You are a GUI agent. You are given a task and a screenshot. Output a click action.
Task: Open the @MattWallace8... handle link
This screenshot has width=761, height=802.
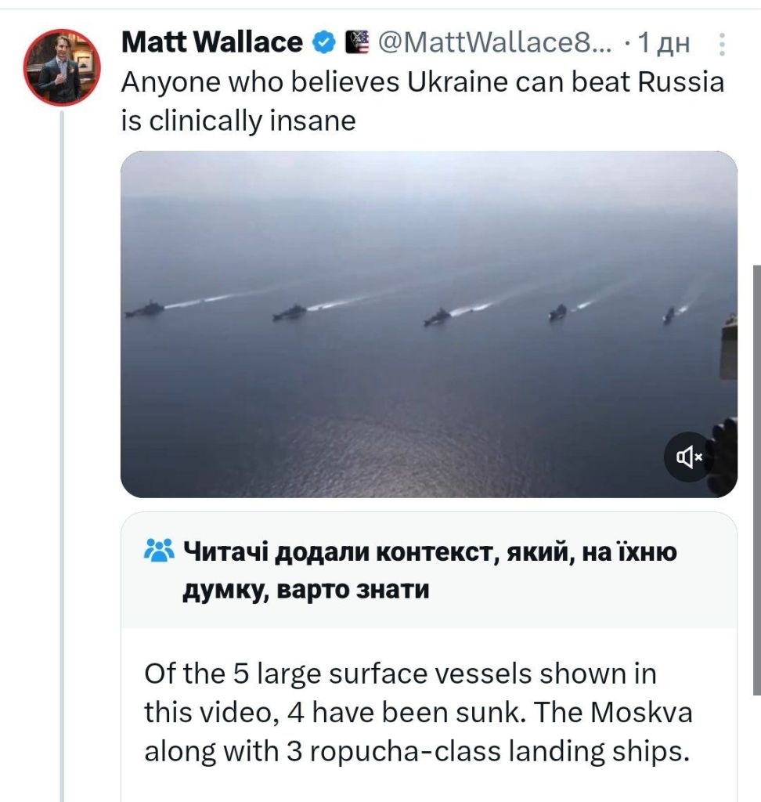(496, 42)
